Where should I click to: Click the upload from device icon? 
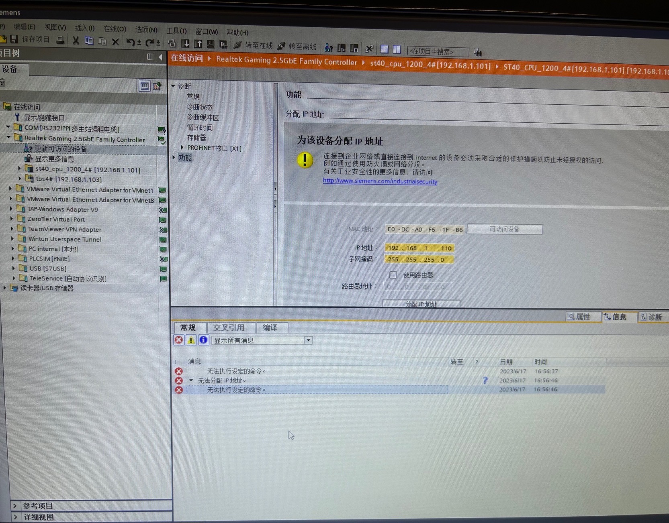(x=198, y=44)
